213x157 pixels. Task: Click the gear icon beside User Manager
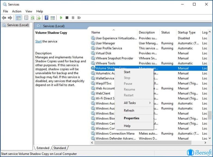93,43
